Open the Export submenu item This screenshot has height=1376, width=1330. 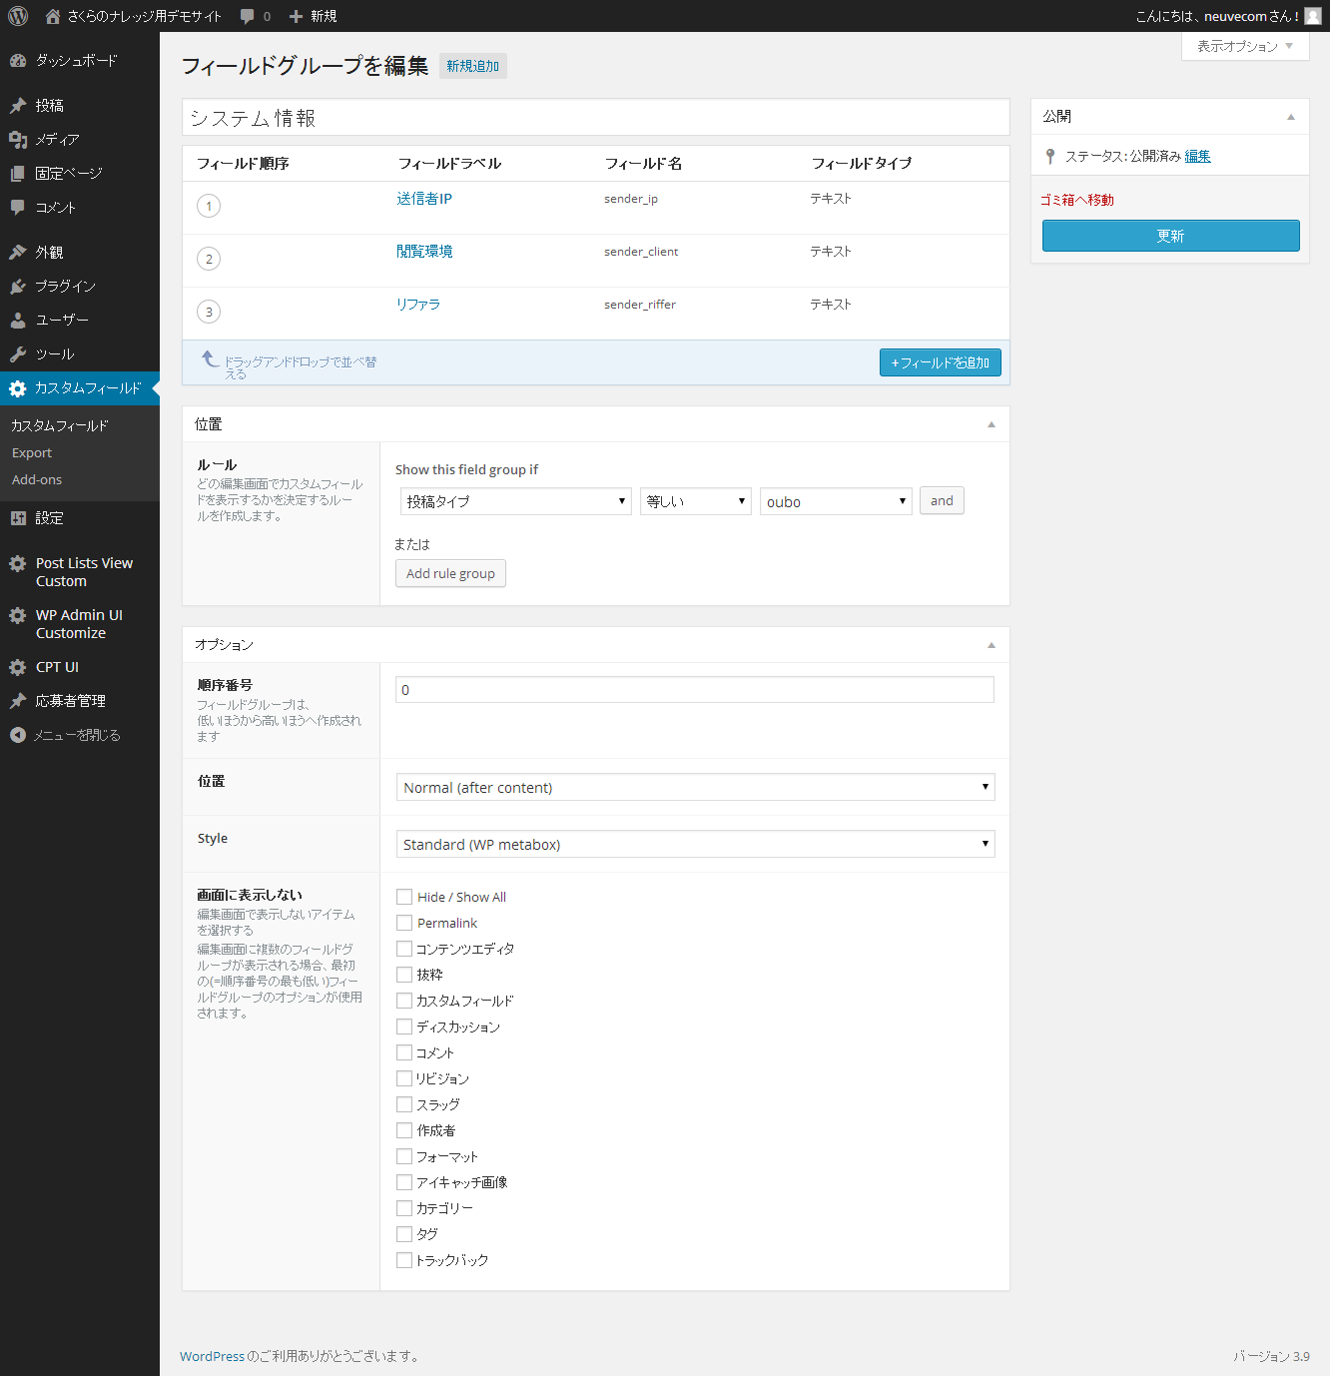pos(32,453)
